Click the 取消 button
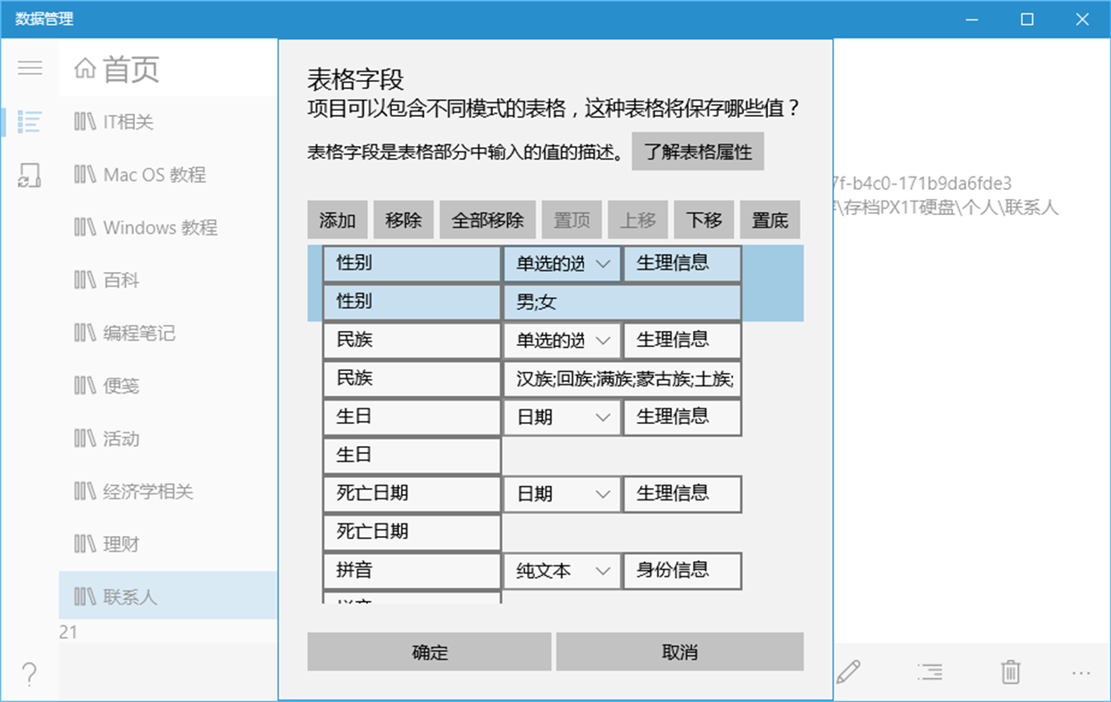This screenshot has width=1111, height=702. 680,651
